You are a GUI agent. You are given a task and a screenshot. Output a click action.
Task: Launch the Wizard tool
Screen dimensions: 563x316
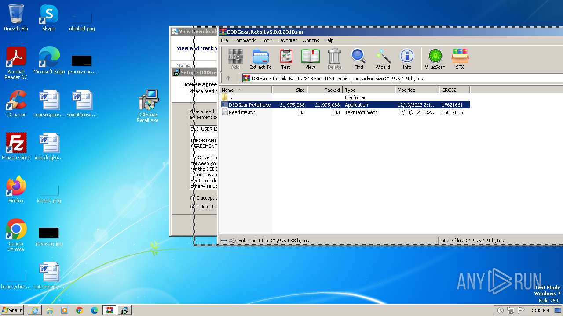click(383, 59)
